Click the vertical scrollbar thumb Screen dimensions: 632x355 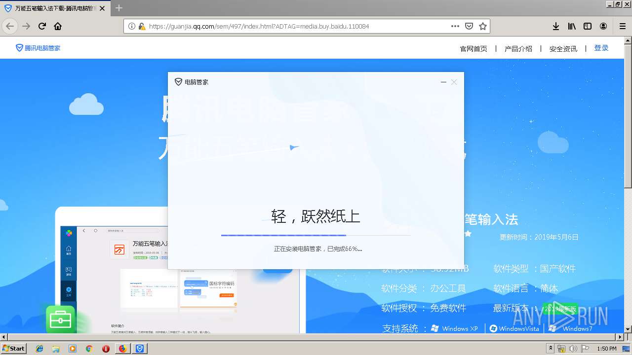[628, 116]
